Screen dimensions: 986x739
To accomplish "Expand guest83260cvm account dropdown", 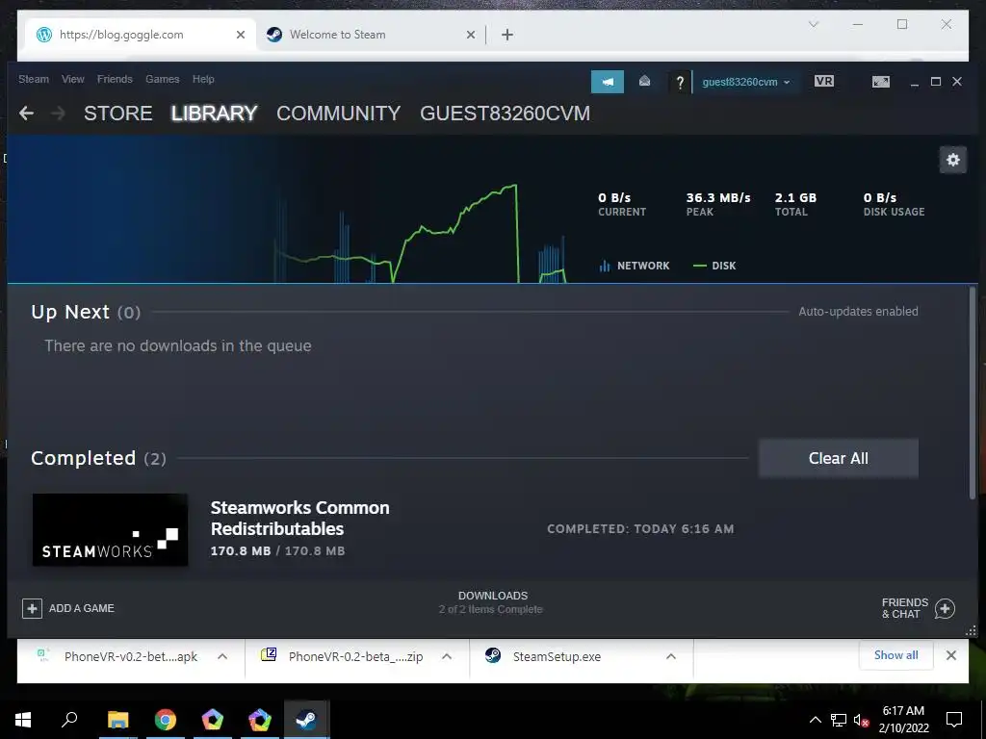I will click(746, 82).
